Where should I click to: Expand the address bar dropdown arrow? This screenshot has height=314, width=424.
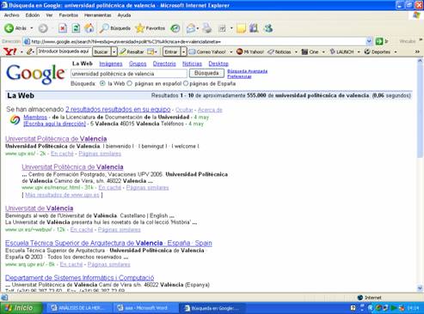click(369, 41)
